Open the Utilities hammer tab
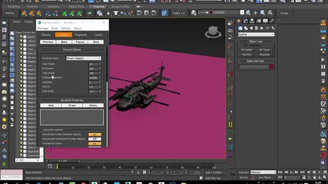Viewport: 328px width, 184px height. tap(272, 21)
